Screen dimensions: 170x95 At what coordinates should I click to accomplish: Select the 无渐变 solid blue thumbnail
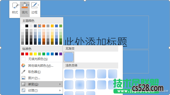pyautogui.click(x=69, y=57)
